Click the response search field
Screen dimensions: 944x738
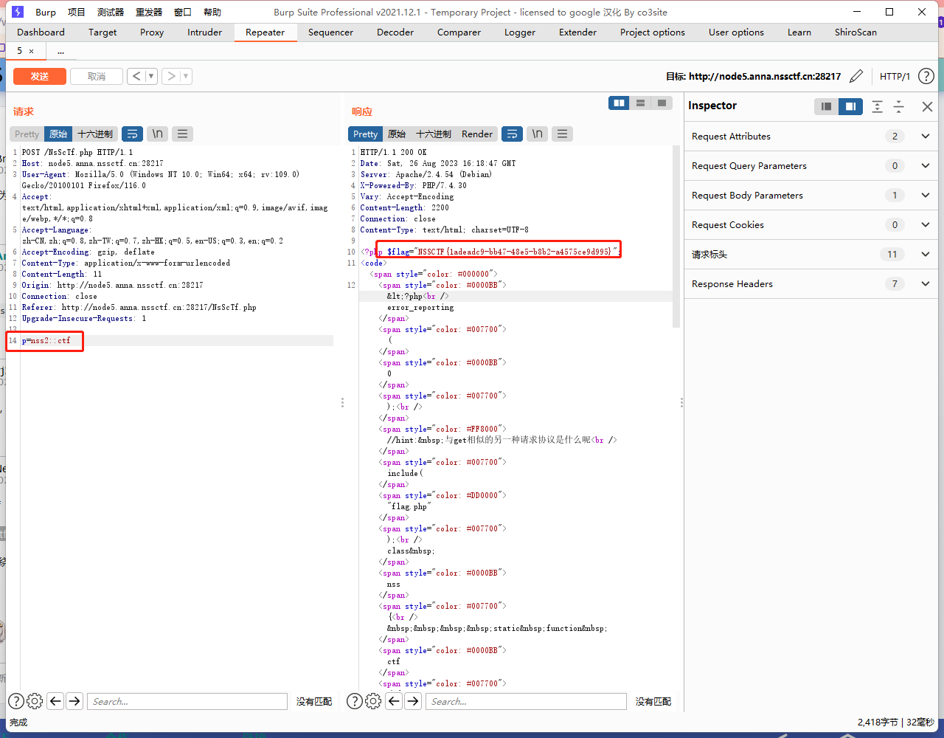(x=526, y=701)
